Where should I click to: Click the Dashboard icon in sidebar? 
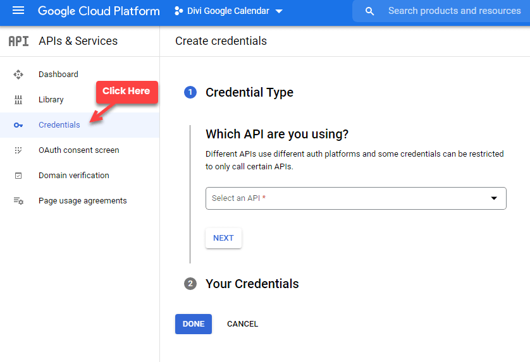(x=18, y=75)
